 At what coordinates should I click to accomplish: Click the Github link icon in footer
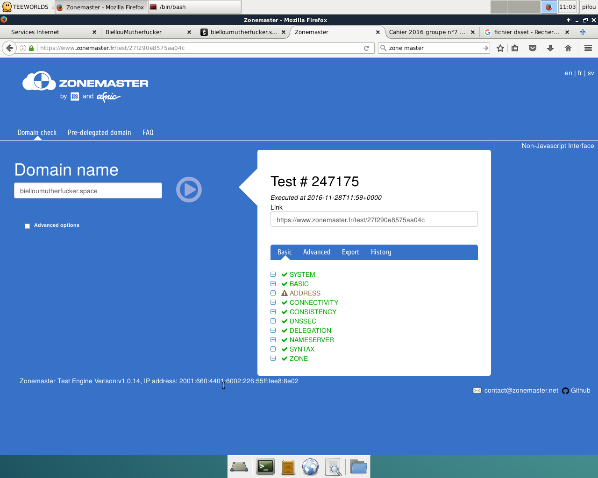click(x=566, y=391)
